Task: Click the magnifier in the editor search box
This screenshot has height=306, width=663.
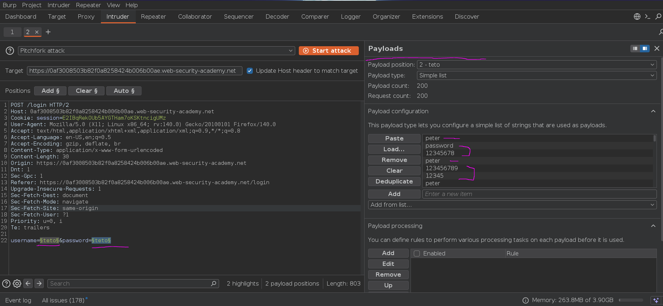Action: pyautogui.click(x=213, y=283)
